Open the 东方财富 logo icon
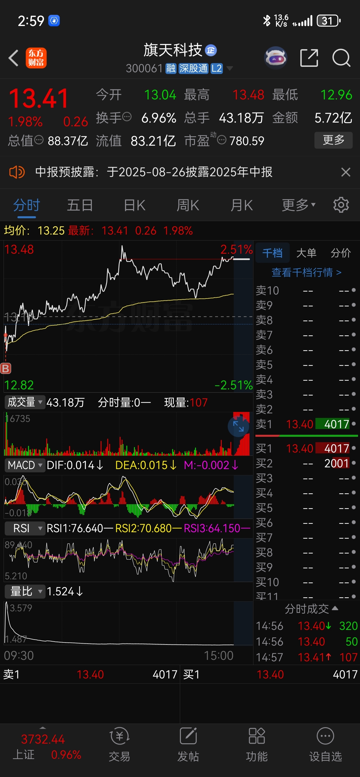This screenshot has width=360, height=777. (x=36, y=58)
